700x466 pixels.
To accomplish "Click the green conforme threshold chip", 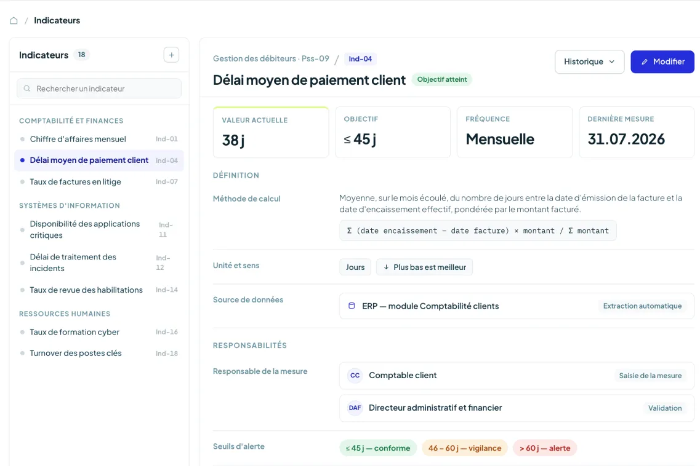I will tap(378, 448).
